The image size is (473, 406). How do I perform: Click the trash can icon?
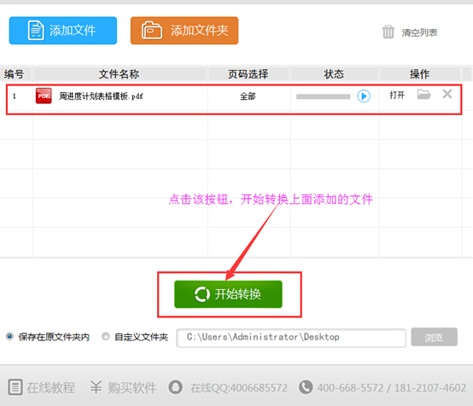[x=388, y=32]
